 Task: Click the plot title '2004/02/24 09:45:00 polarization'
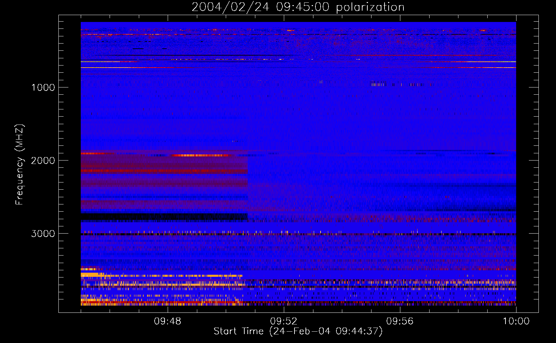[298, 7]
